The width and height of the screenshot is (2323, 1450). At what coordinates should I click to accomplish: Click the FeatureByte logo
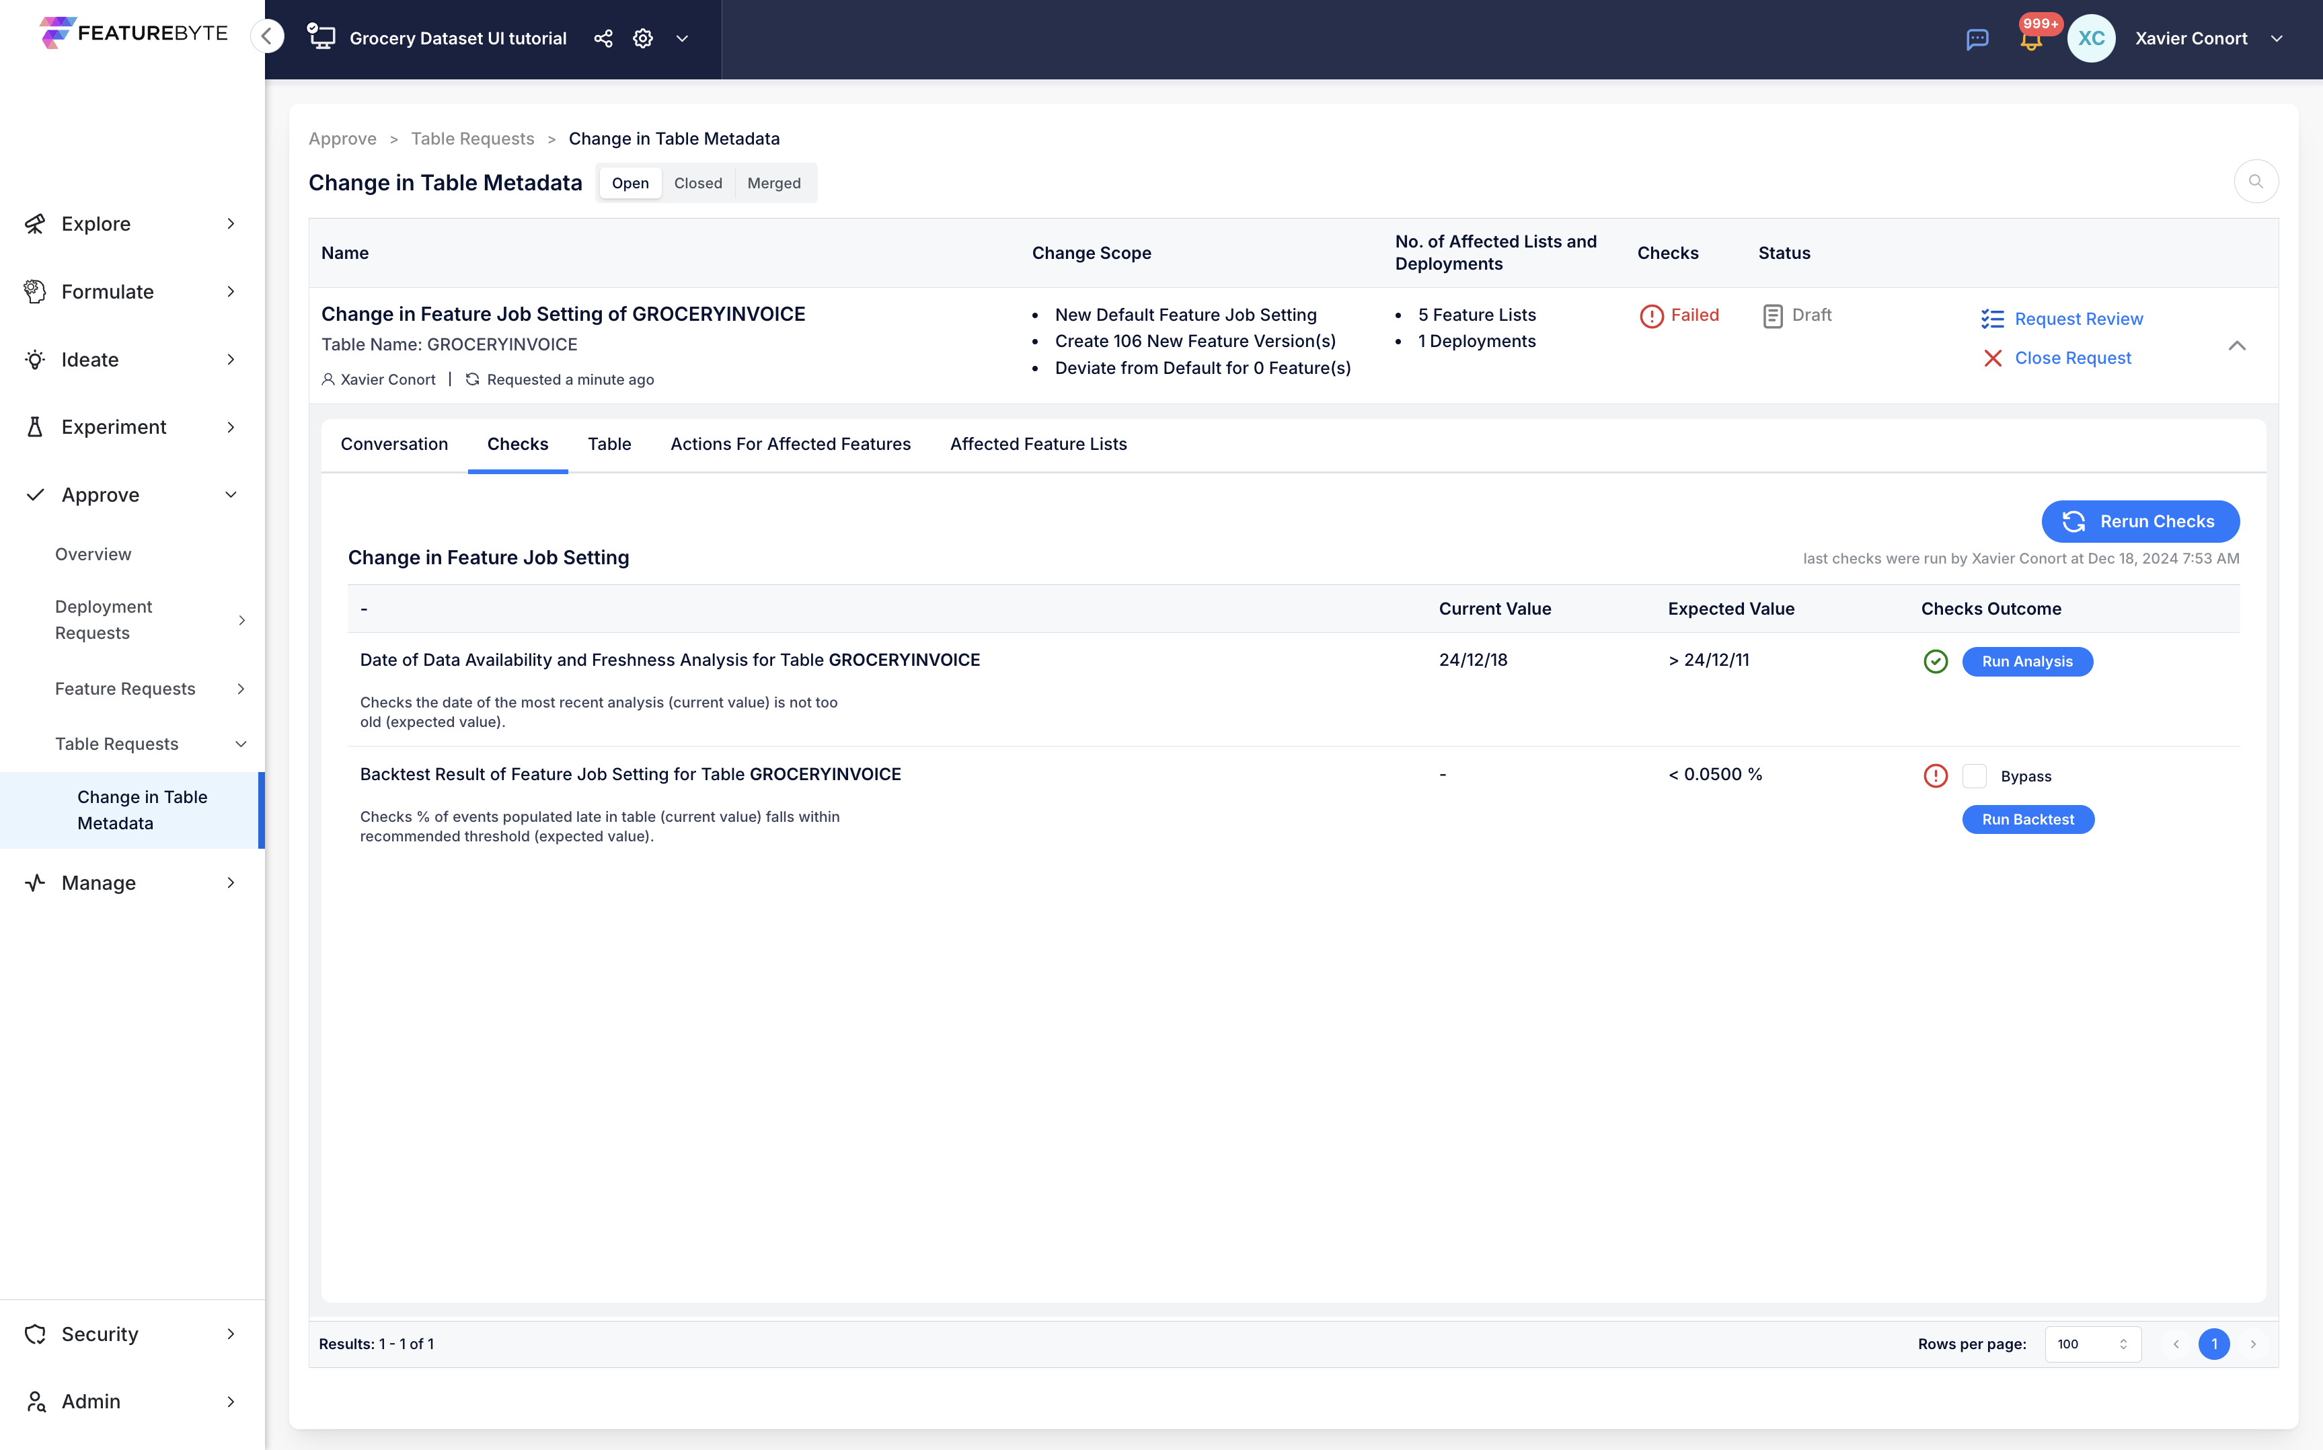tap(135, 34)
